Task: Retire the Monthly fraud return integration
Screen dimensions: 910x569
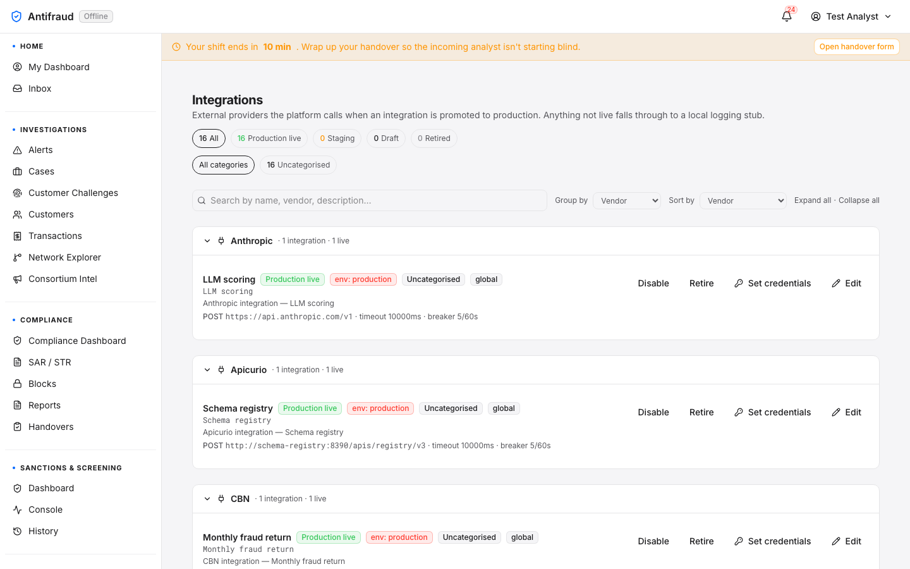Action: pos(701,541)
